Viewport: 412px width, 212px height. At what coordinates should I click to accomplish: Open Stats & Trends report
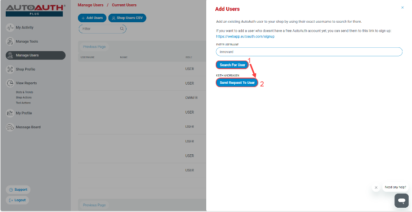pyautogui.click(x=24, y=92)
